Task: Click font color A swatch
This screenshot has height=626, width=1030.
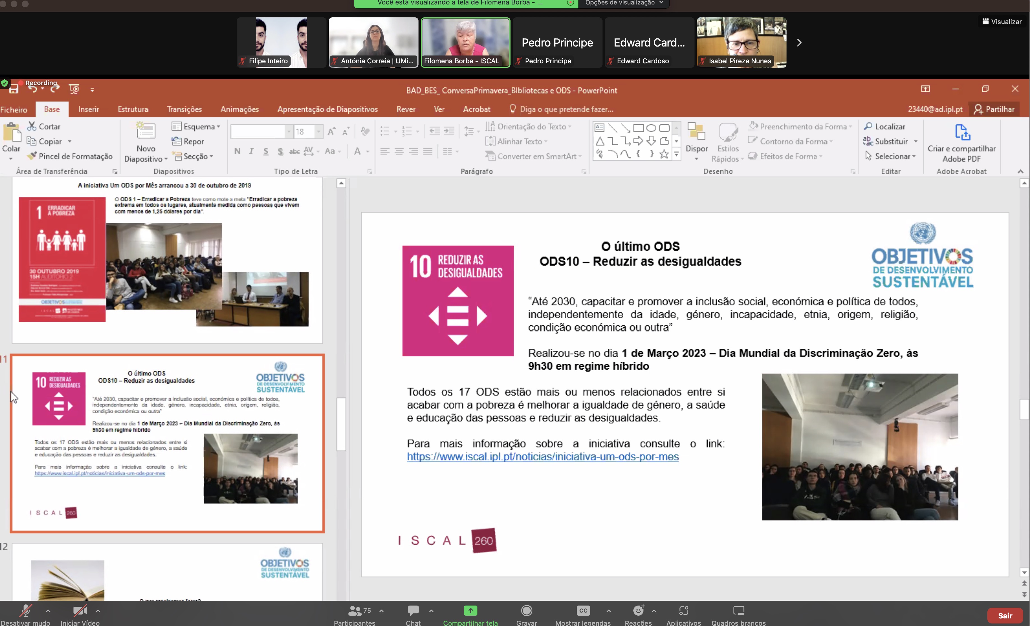Action: 357,151
